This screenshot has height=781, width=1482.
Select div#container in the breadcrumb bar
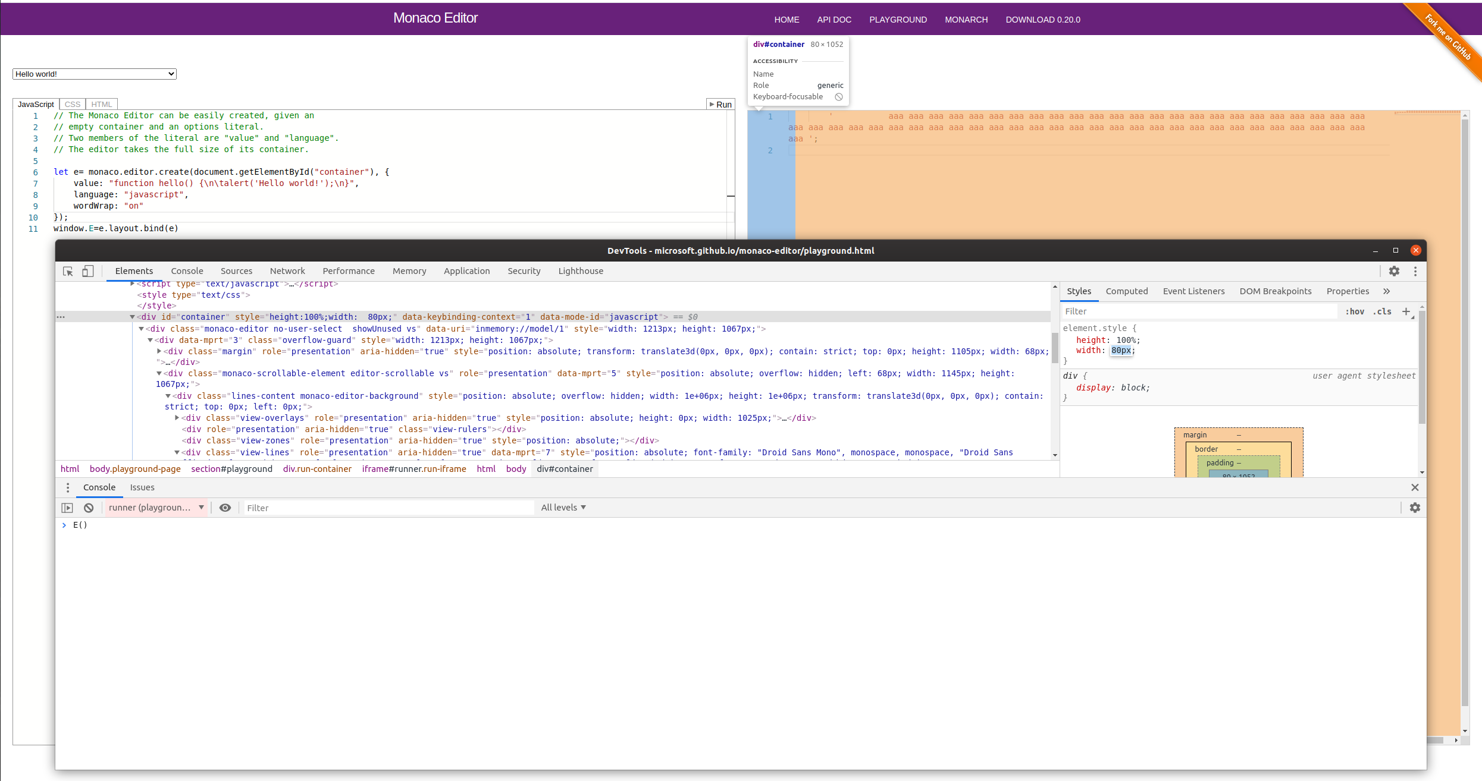[564, 469]
